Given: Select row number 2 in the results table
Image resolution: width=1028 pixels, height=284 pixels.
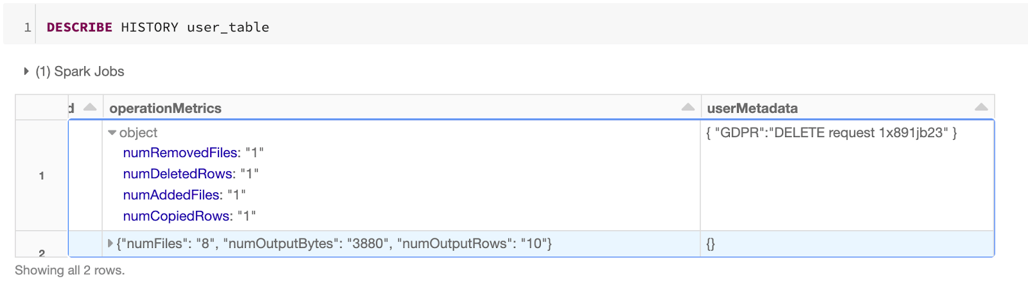Looking at the screenshot, I should (x=42, y=253).
